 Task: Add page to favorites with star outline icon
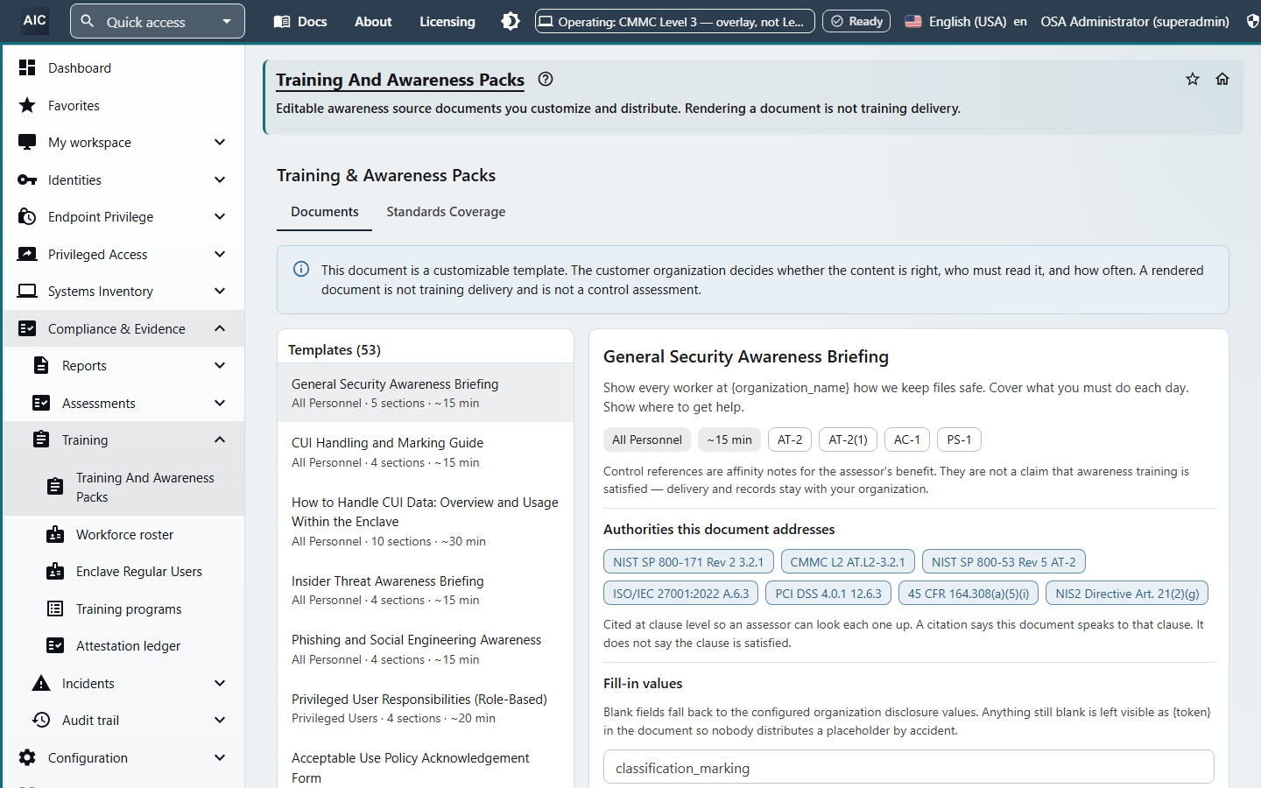[1193, 79]
